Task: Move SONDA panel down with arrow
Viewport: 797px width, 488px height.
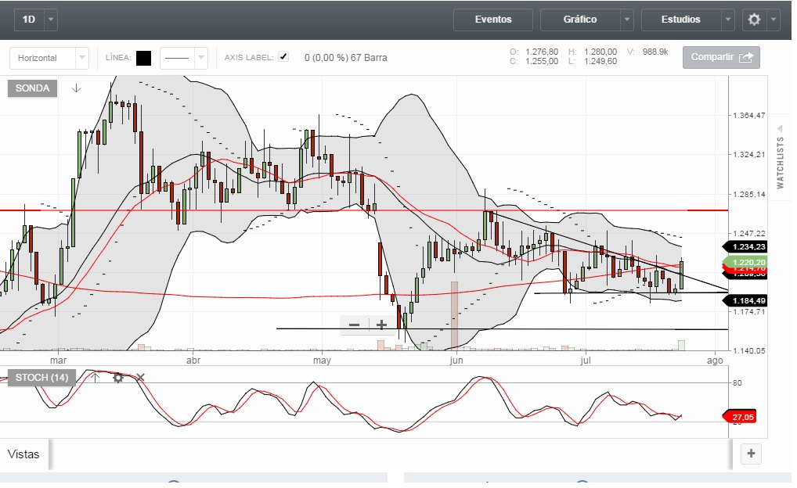Action: click(76, 88)
